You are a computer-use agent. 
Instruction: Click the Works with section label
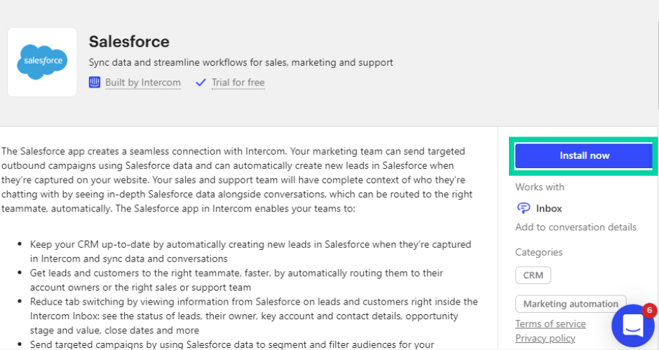(x=539, y=187)
